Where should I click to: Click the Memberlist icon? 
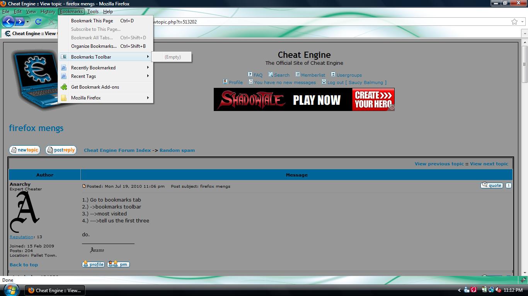298,74
